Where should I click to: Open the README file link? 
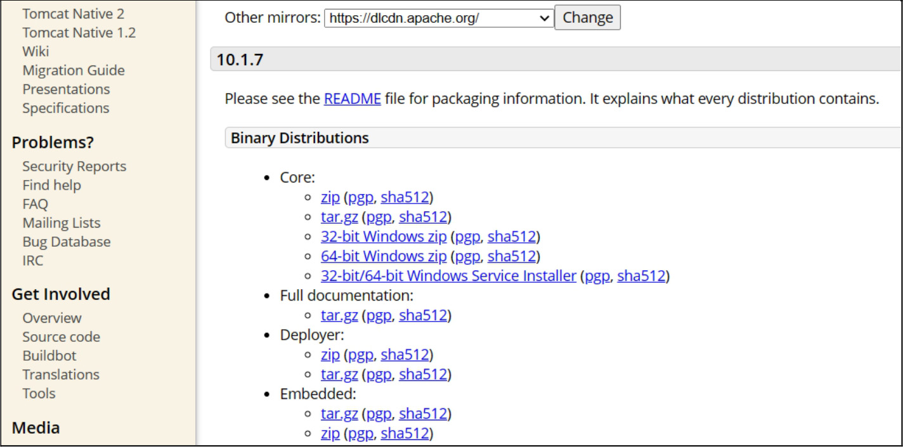[352, 99]
